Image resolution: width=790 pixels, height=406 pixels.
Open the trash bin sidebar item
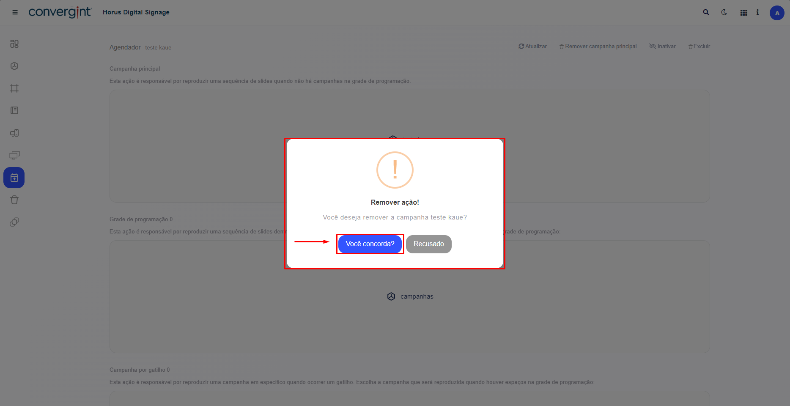point(14,200)
